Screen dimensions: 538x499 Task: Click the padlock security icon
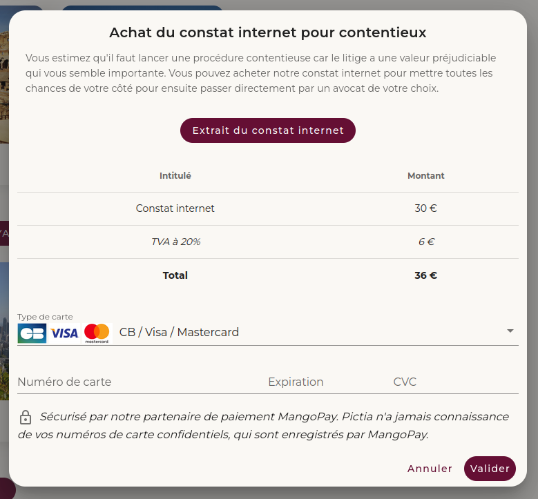point(26,418)
